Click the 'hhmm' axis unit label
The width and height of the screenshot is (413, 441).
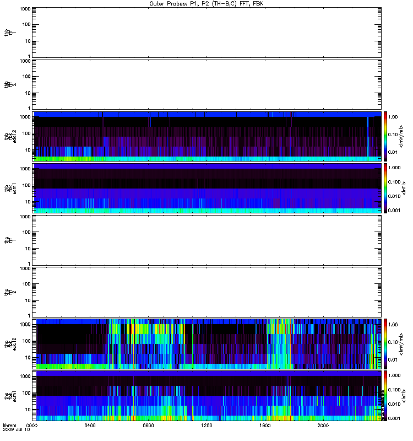click(10, 425)
